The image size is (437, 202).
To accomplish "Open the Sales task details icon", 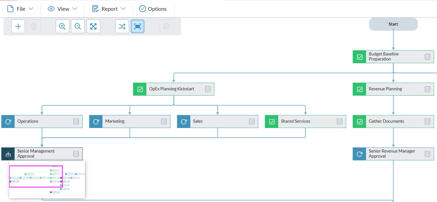I will (252, 121).
